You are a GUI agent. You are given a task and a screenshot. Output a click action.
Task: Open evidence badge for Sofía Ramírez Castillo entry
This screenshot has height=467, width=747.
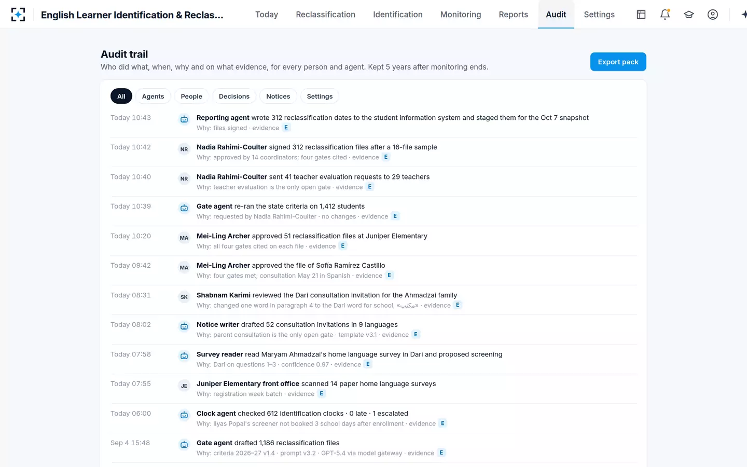point(390,276)
